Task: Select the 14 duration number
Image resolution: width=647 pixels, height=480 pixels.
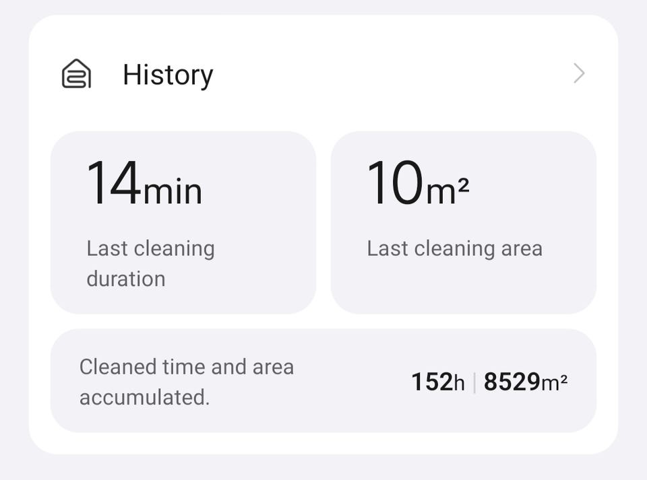Action: pos(114,183)
